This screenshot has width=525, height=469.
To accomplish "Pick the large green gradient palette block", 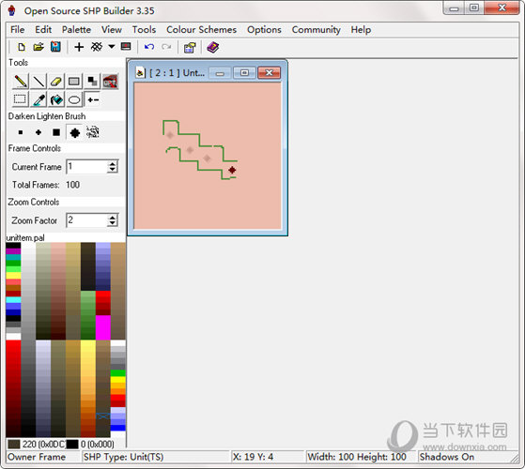I will pyautogui.click(x=88, y=315).
